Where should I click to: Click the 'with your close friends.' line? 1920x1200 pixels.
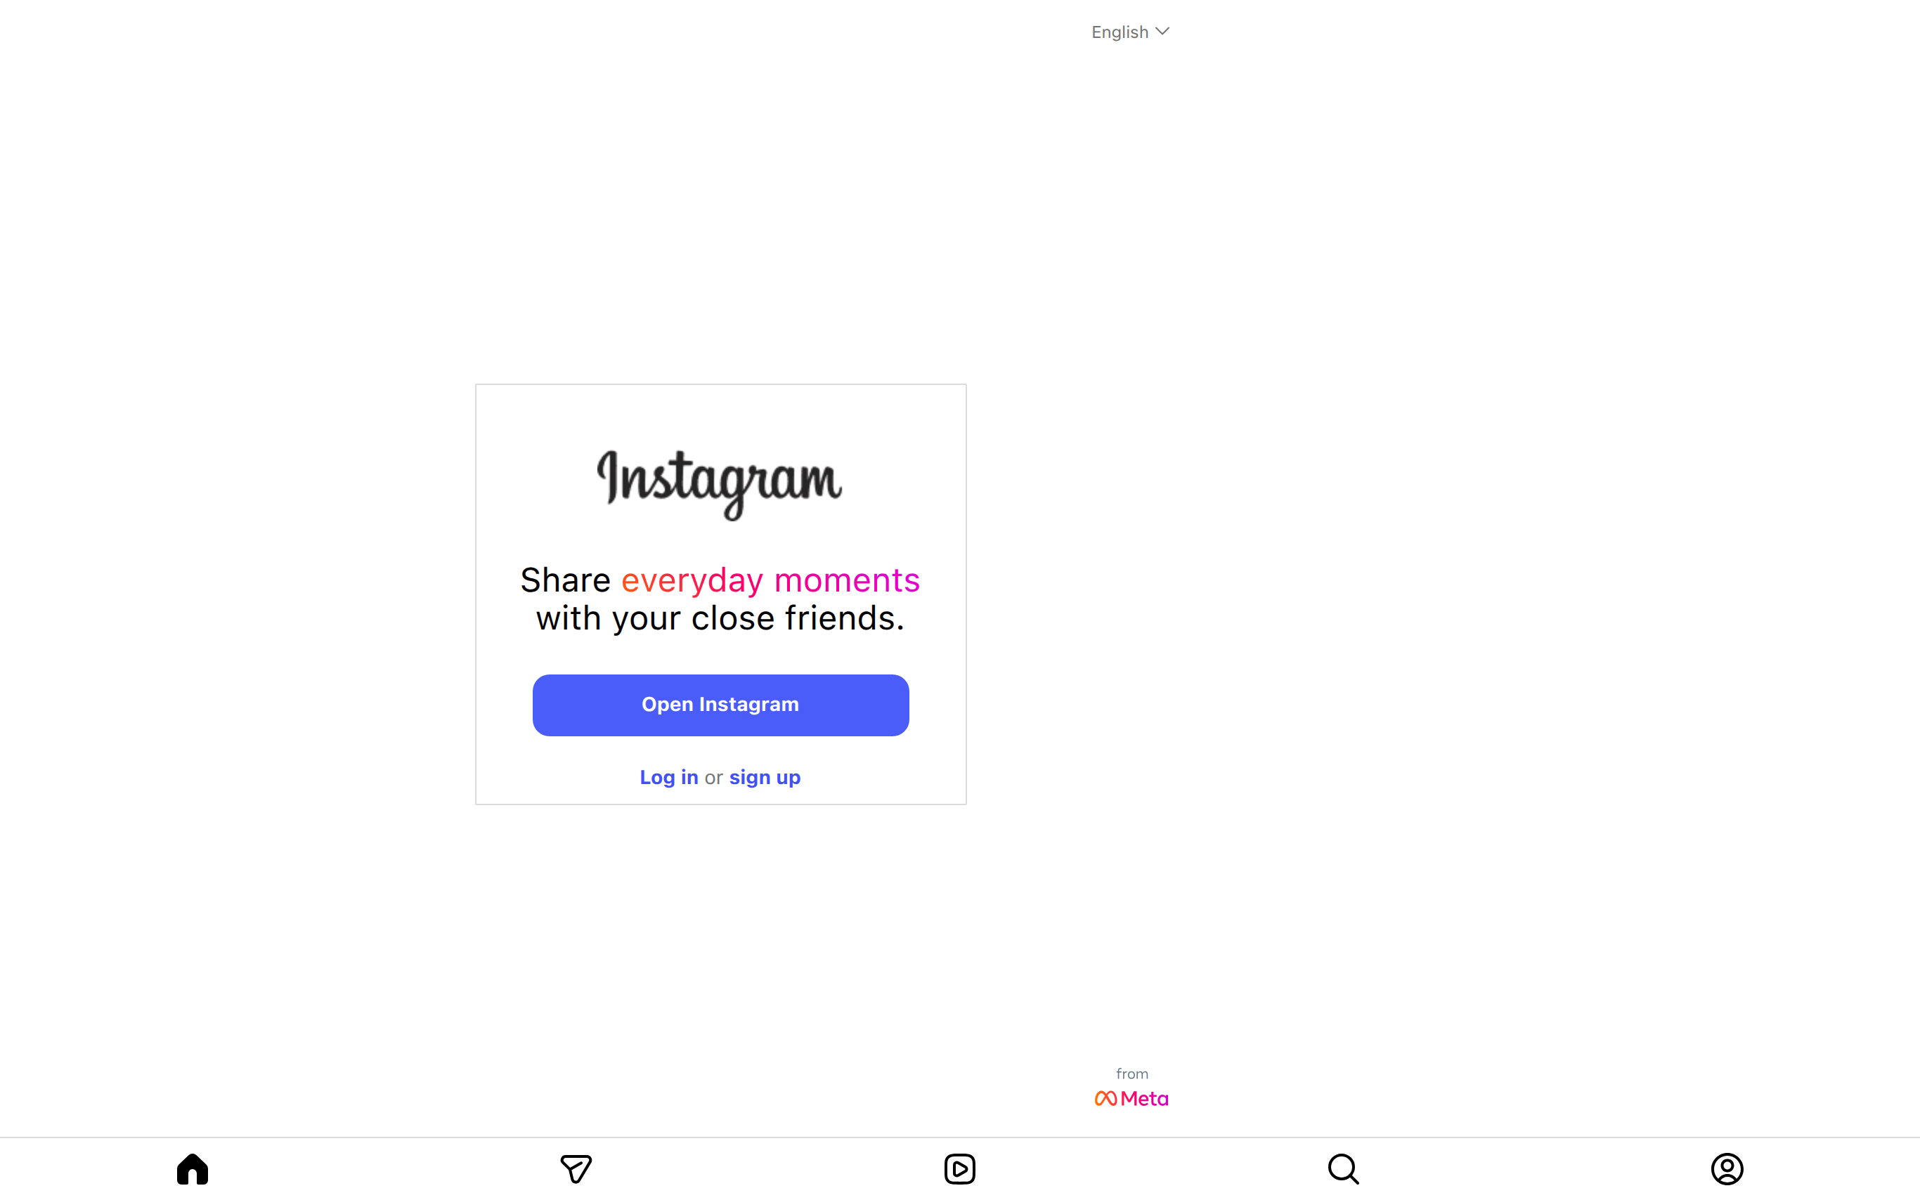(x=720, y=618)
